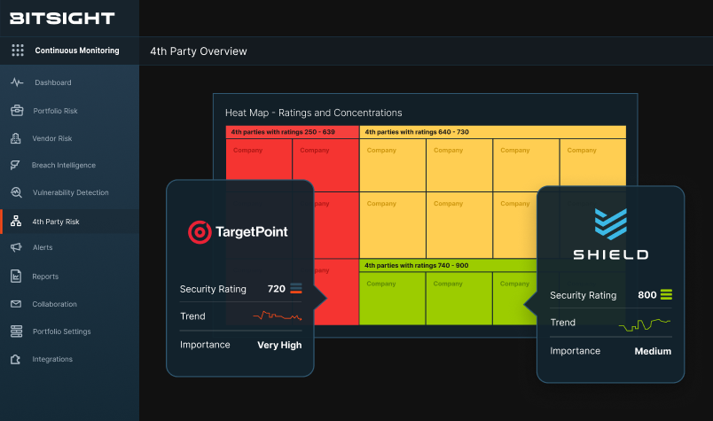Click the 720 security rating value
713x421 pixels.
click(x=277, y=289)
